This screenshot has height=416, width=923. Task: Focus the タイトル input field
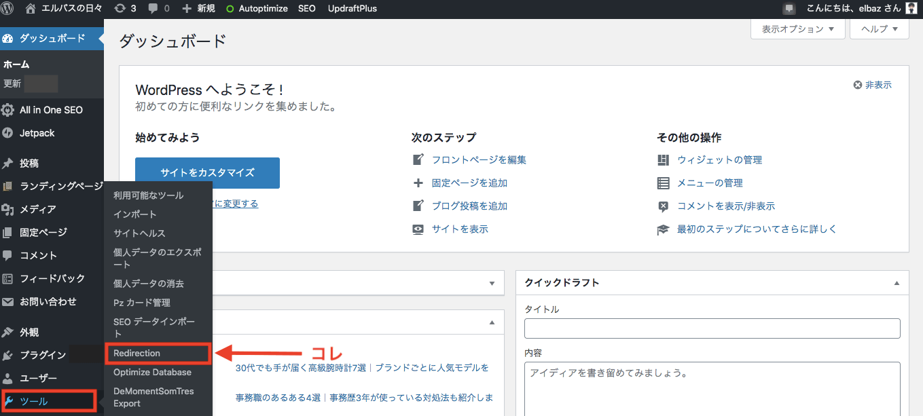[712, 328]
